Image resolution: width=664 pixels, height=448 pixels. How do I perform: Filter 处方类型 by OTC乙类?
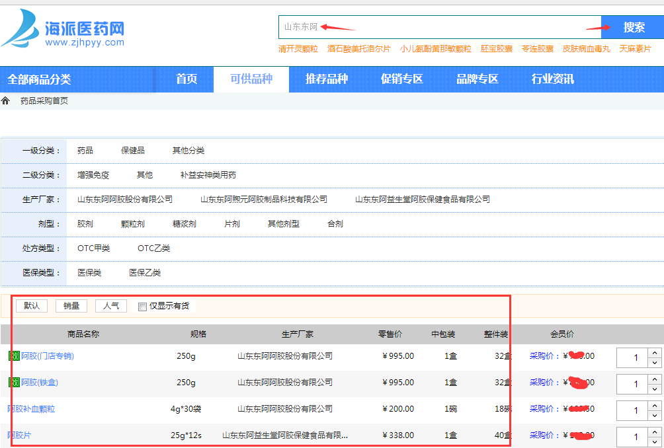(x=153, y=248)
